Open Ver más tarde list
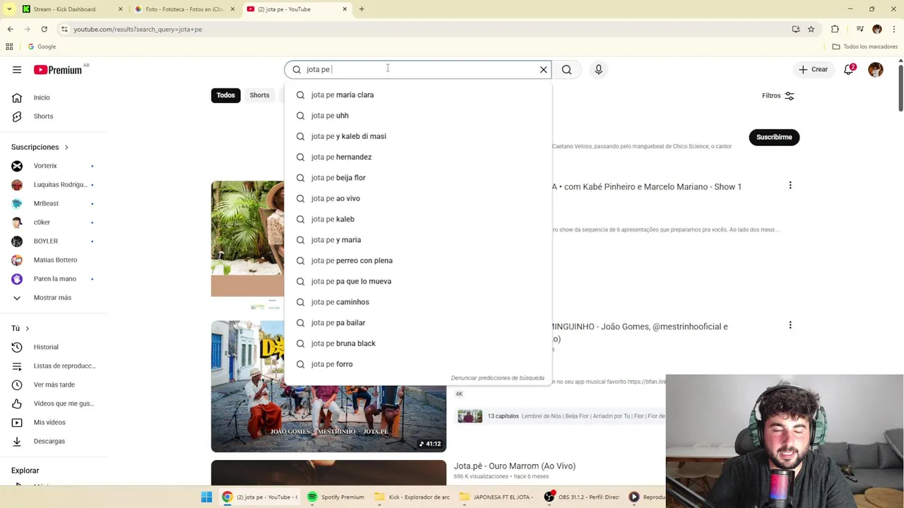 54,385
